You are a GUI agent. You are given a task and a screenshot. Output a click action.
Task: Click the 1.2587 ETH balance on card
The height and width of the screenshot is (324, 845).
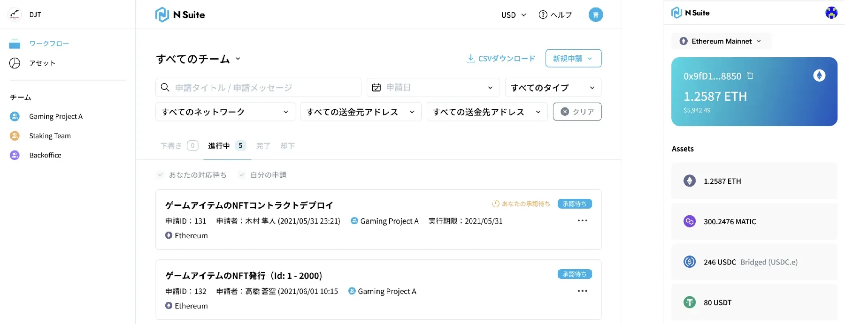click(x=715, y=97)
